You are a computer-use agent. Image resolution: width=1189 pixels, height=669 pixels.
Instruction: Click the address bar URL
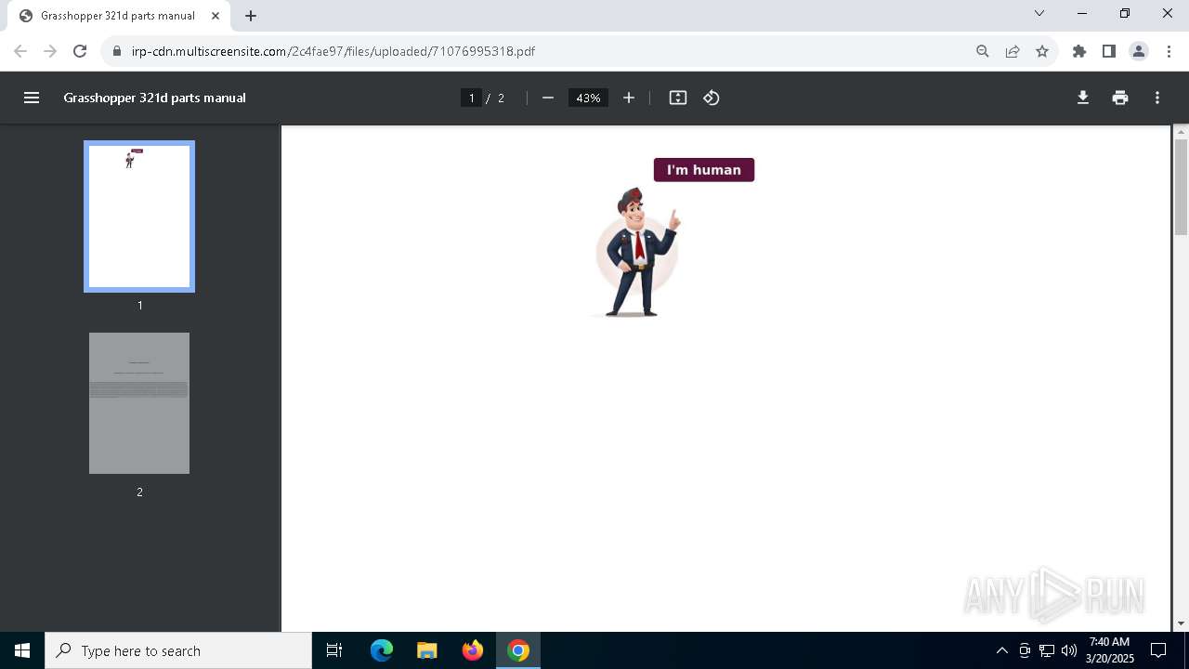pos(333,51)
